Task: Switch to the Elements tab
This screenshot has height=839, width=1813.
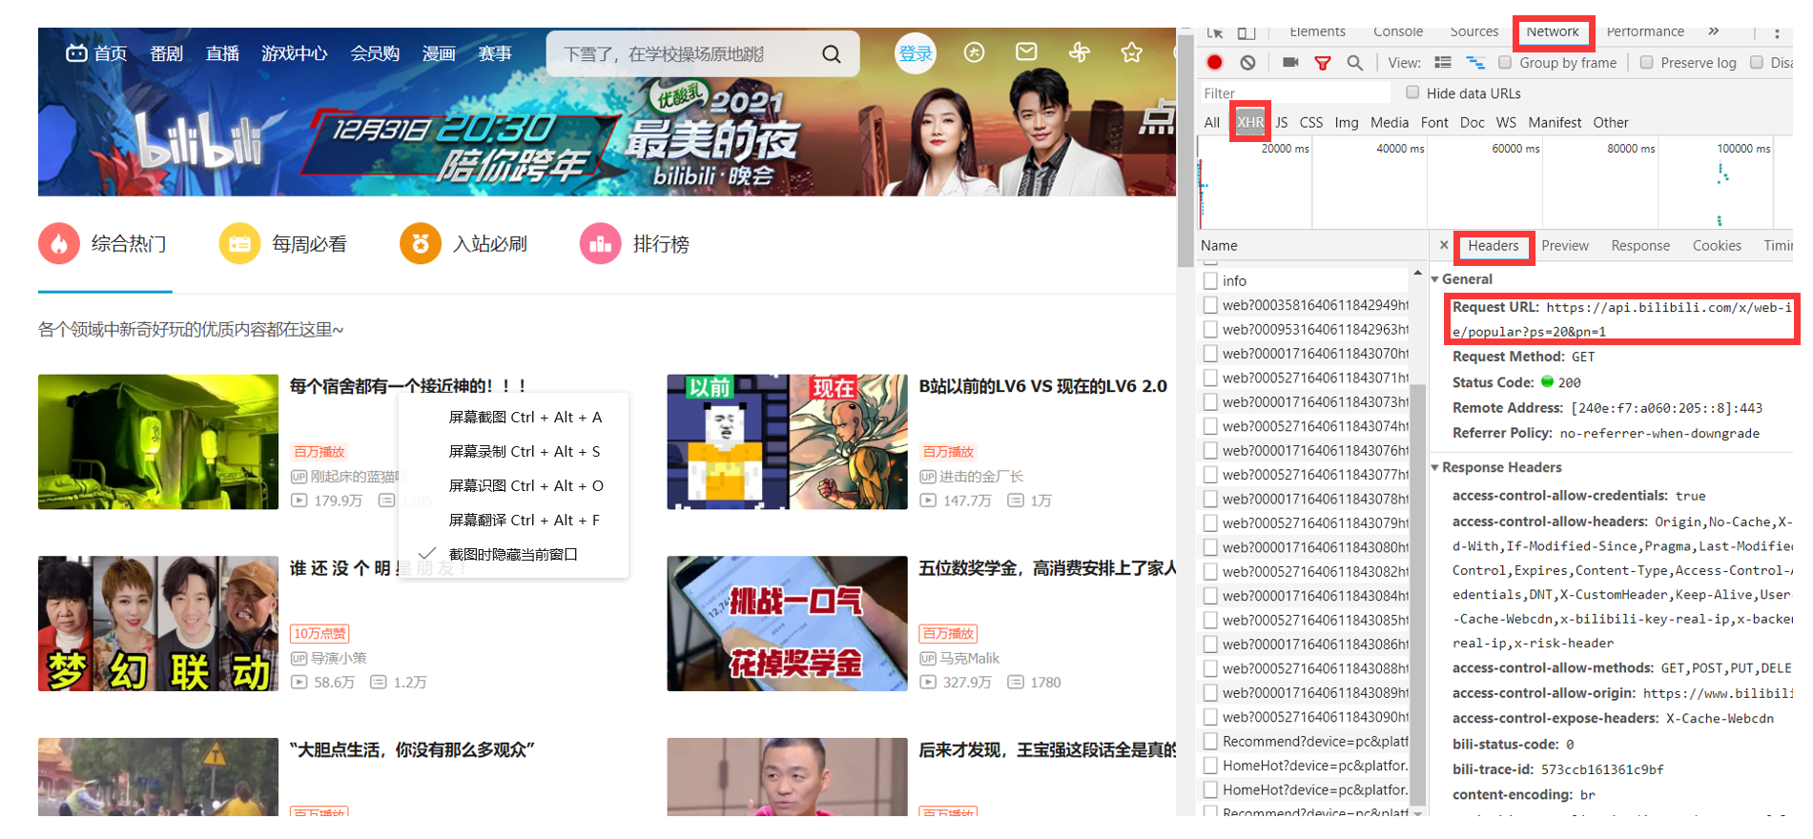Action: point(1317,31)
